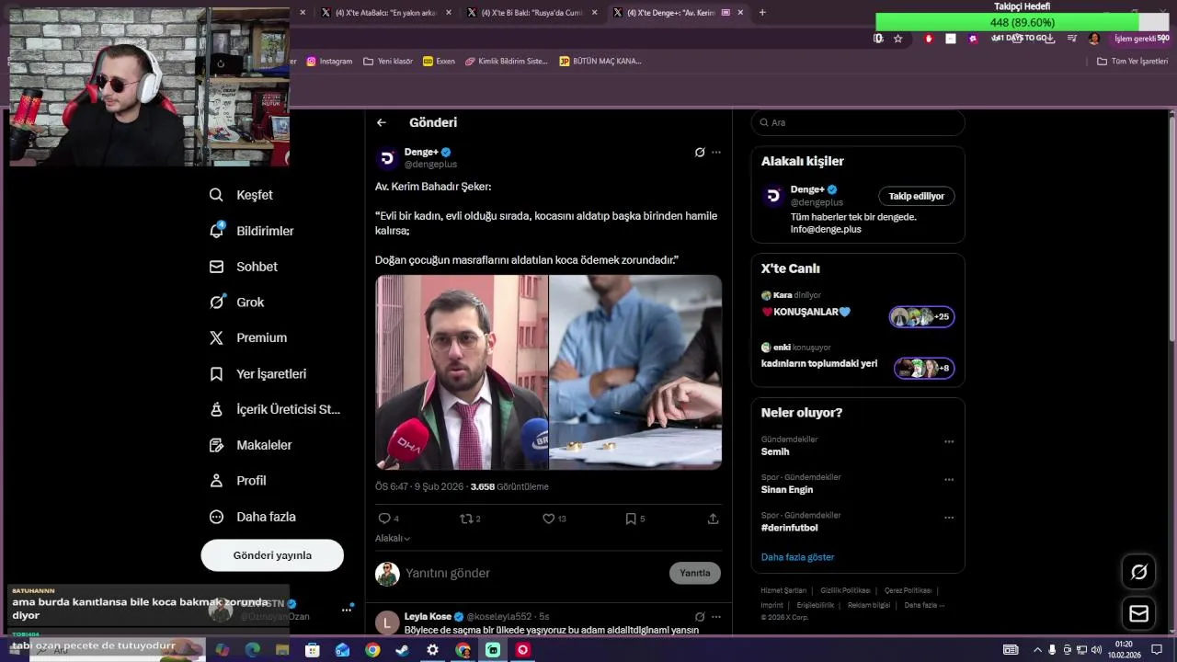Toggle the Takip ediliyor button for Denge+

click(x=917, y=196)
